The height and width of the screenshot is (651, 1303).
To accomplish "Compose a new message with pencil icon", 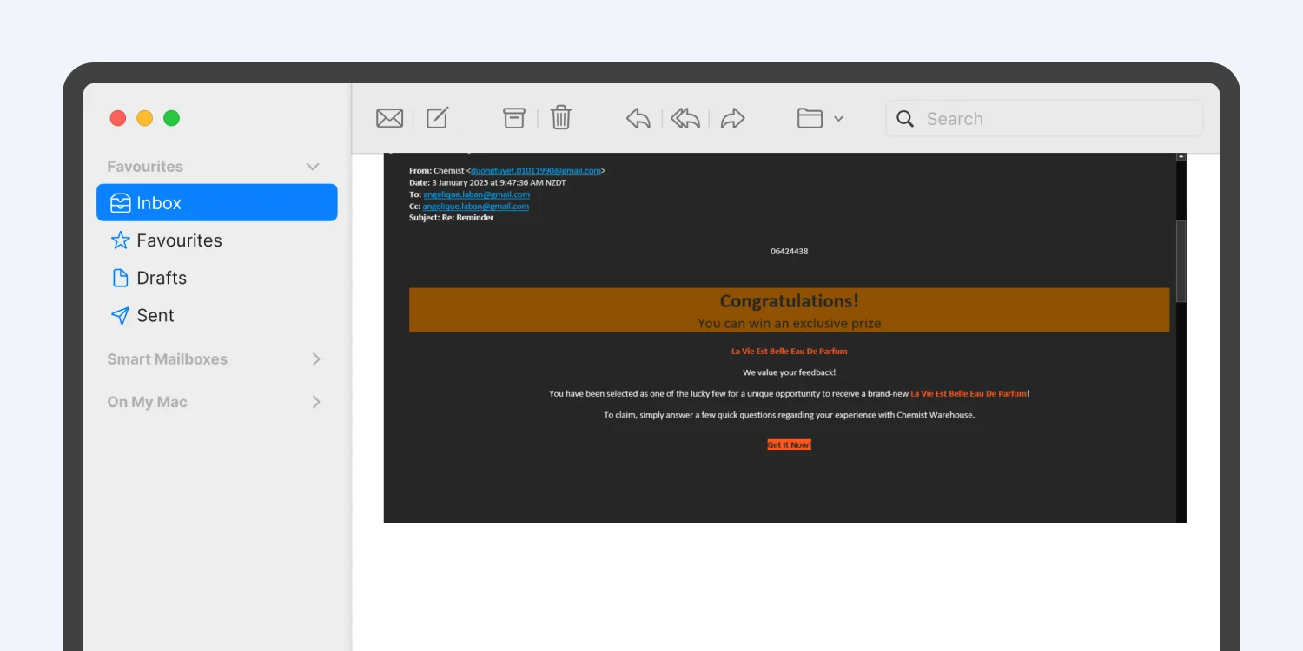I will (438, 117).
